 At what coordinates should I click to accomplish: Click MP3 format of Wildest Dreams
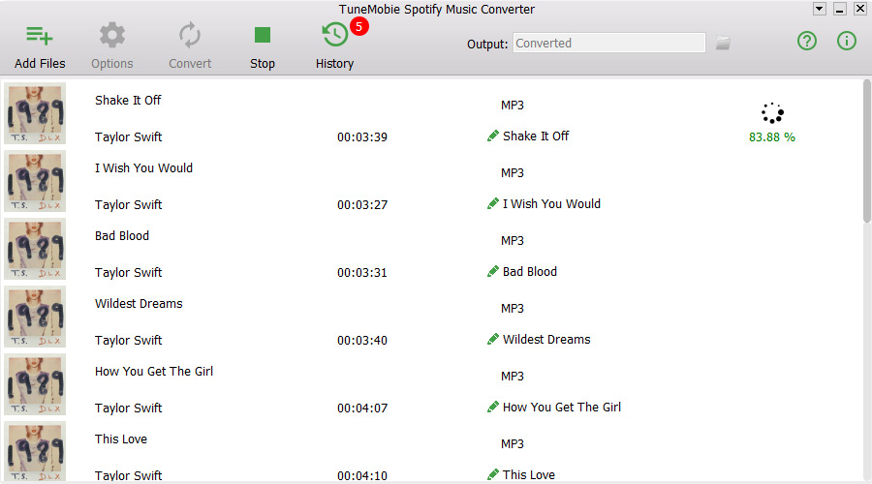pos(513,309)
